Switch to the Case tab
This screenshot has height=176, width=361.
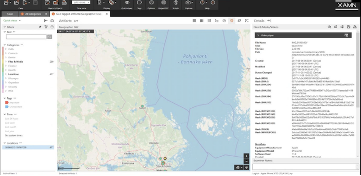pos(10,14)
